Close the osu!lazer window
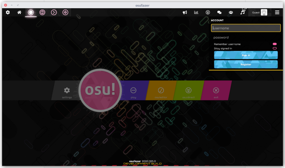 click(x=5, y=5)
